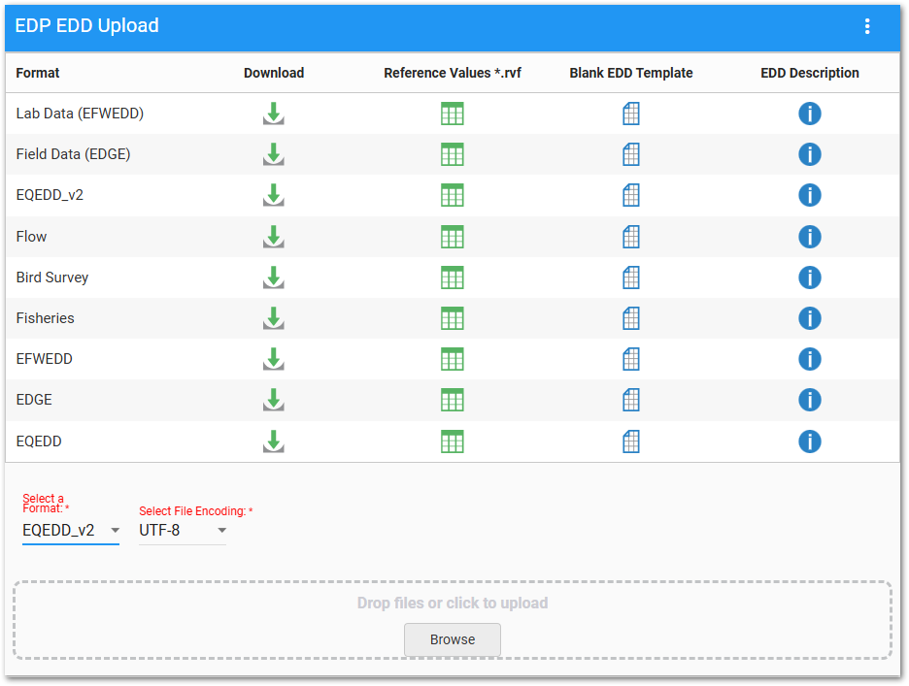Image resolution: width=909 pixels, height=686 pixels.
Task: Download the Flow format file
Action: coord(274,237)
